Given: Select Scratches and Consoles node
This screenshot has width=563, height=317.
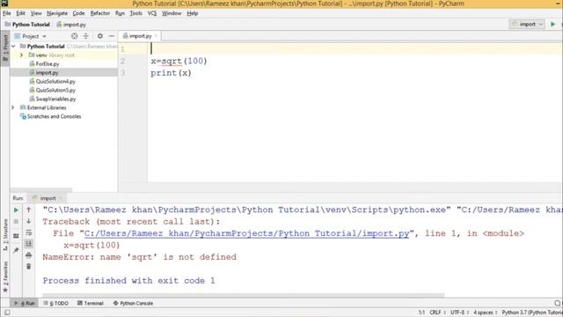Looking at the screenshot, I should click(x=54, y=116).
